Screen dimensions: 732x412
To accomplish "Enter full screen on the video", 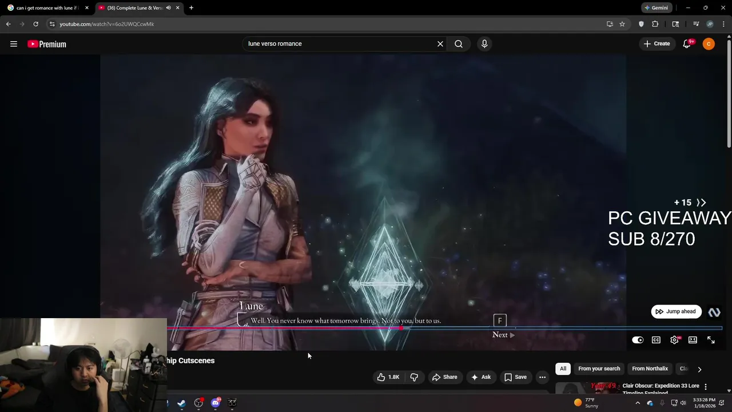I will coord(711,340).
